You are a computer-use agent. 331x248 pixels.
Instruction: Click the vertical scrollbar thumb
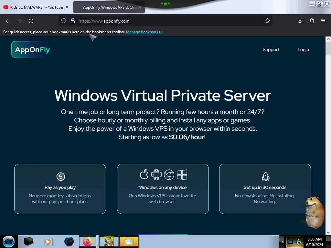[328, 48]
